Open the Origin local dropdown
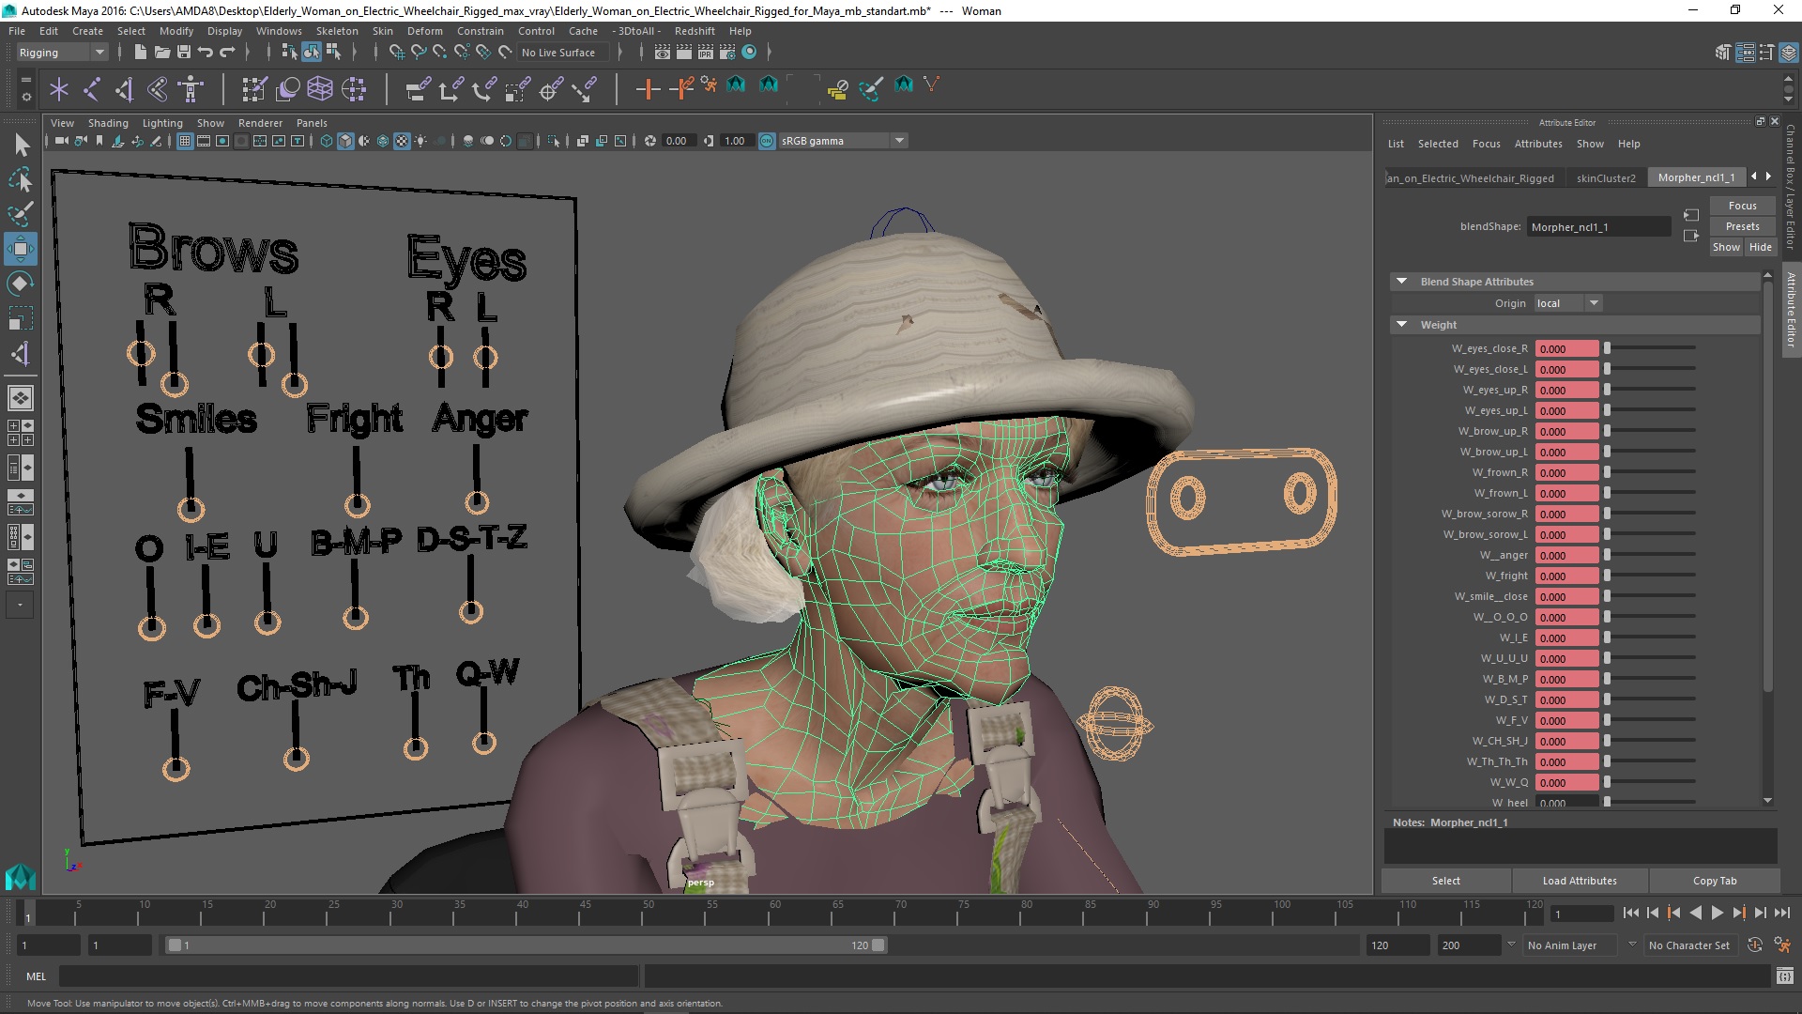Screen dimensions: 1802x1014 (1568, 303)
